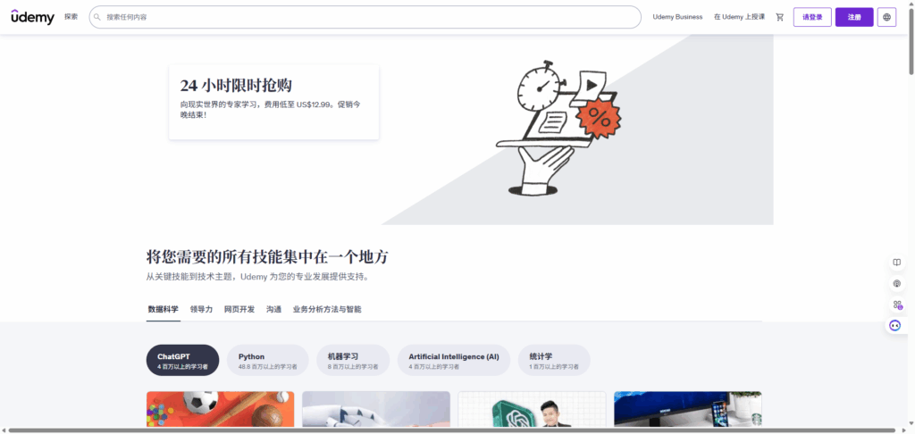The height and width of the screenshot is (434, 915).
Task: Click the 24 小时限时抢购 heading
Action: [236, 86]
